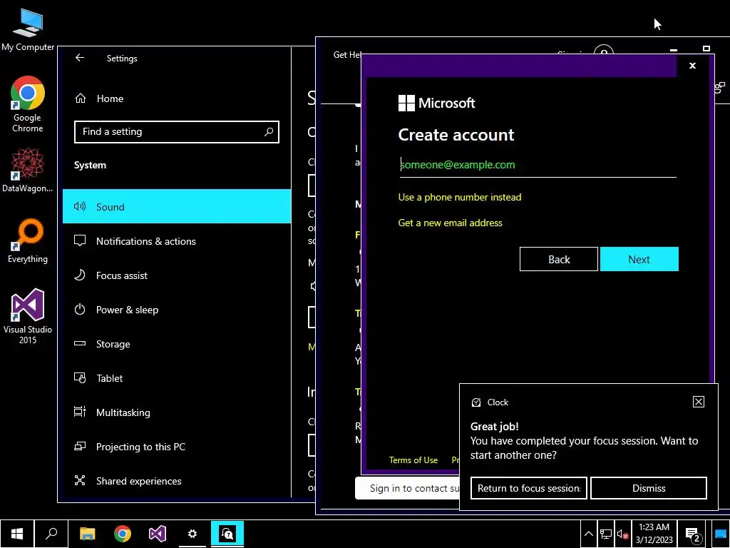Open Projecting to this PC settings
This screenshot has width=730, height=548.
[177, 447]
